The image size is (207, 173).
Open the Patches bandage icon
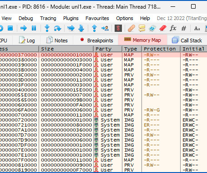(x=131, y=28)
